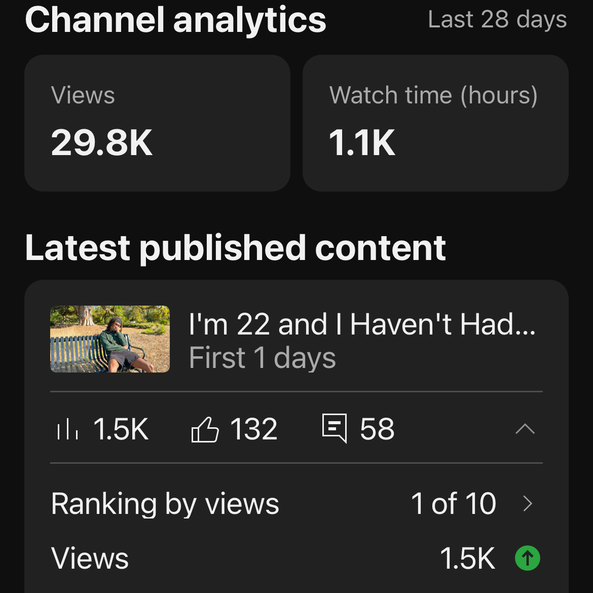Screen dimensions: 593x593
Task: Click the comments speech bubble icon
Action: (x=335, y=429)
